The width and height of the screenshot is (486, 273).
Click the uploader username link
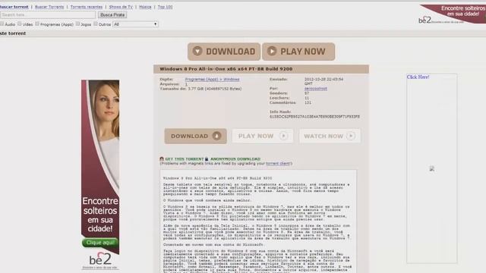(316, 89)
